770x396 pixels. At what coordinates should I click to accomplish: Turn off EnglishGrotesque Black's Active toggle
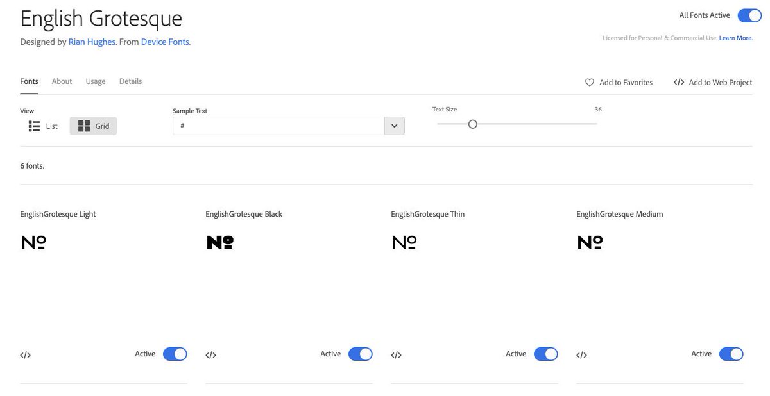pos(360,353)
